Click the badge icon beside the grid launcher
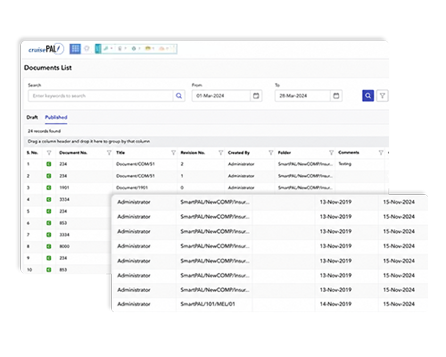Image resolution: width=446 pixels, height=357 pixels. [x=87, y=48]
